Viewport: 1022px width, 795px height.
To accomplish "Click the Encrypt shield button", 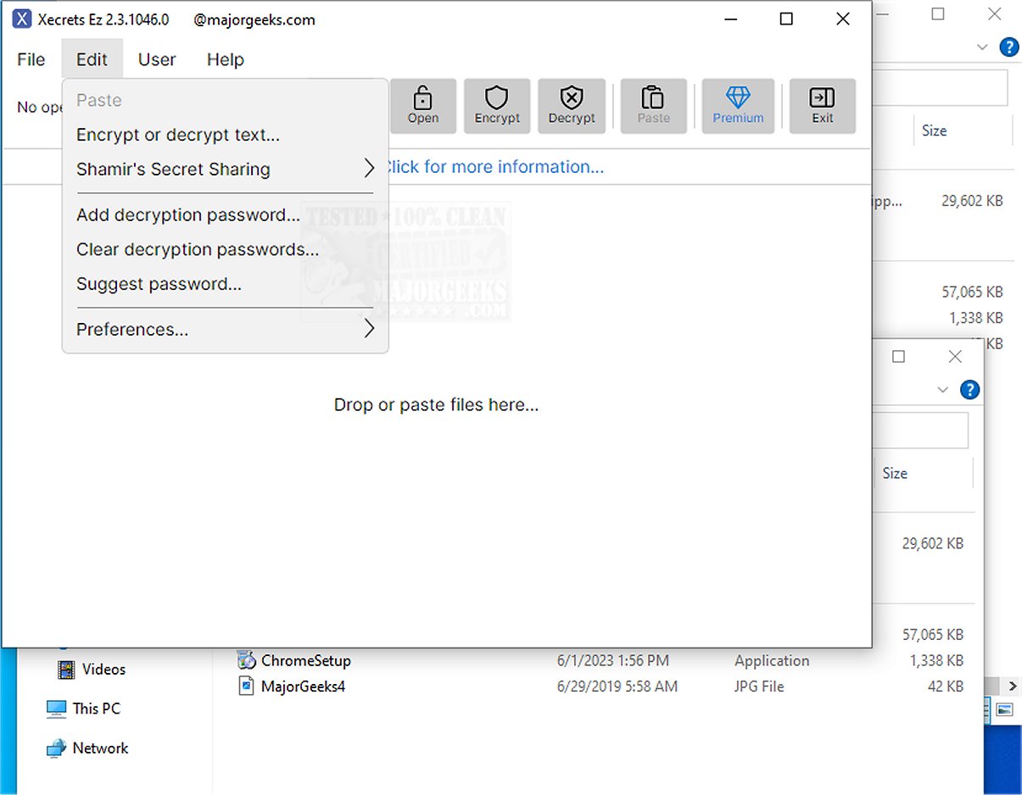I will point(497,106).
